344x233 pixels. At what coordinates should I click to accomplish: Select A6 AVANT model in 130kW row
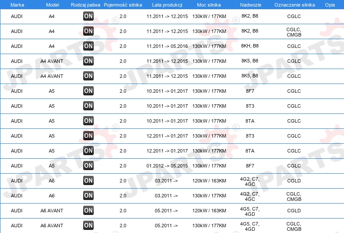click(52, 226)
